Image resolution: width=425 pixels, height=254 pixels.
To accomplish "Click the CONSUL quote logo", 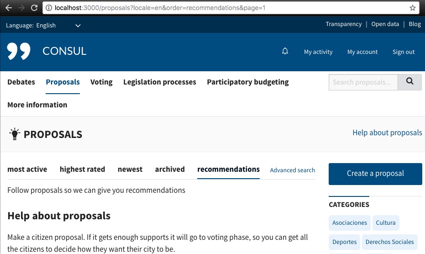I will coord(19,51).
